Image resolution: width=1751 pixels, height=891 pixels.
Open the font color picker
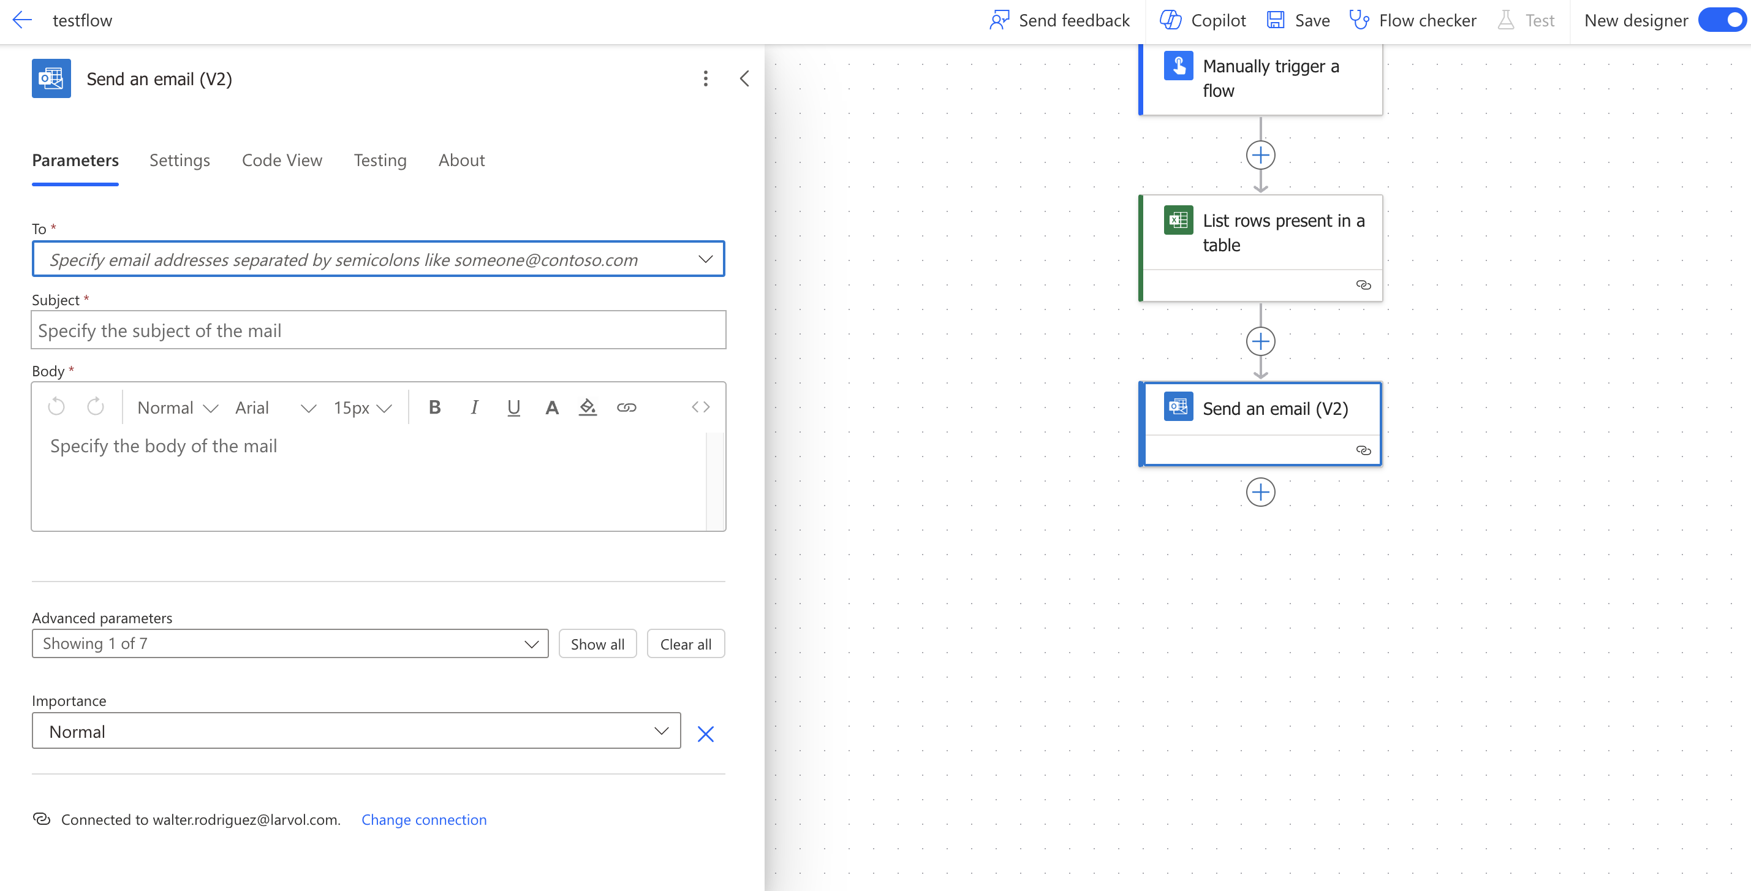pyautogui.click(x=552, y=407)
